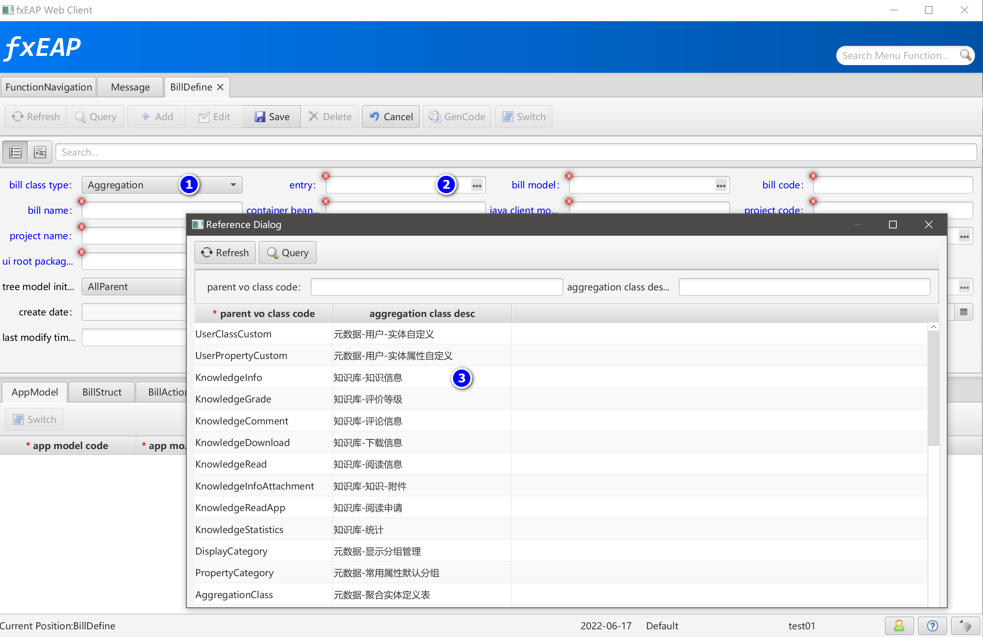This screenshot has height=637, width=983.
Task: Click into the bill code field
Action: [x=893, y=185]
